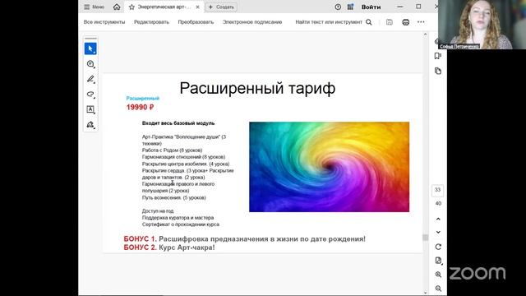Open the bookmarks panel icon
Viewport: 526px width, 296px height.
pos(438,56)
